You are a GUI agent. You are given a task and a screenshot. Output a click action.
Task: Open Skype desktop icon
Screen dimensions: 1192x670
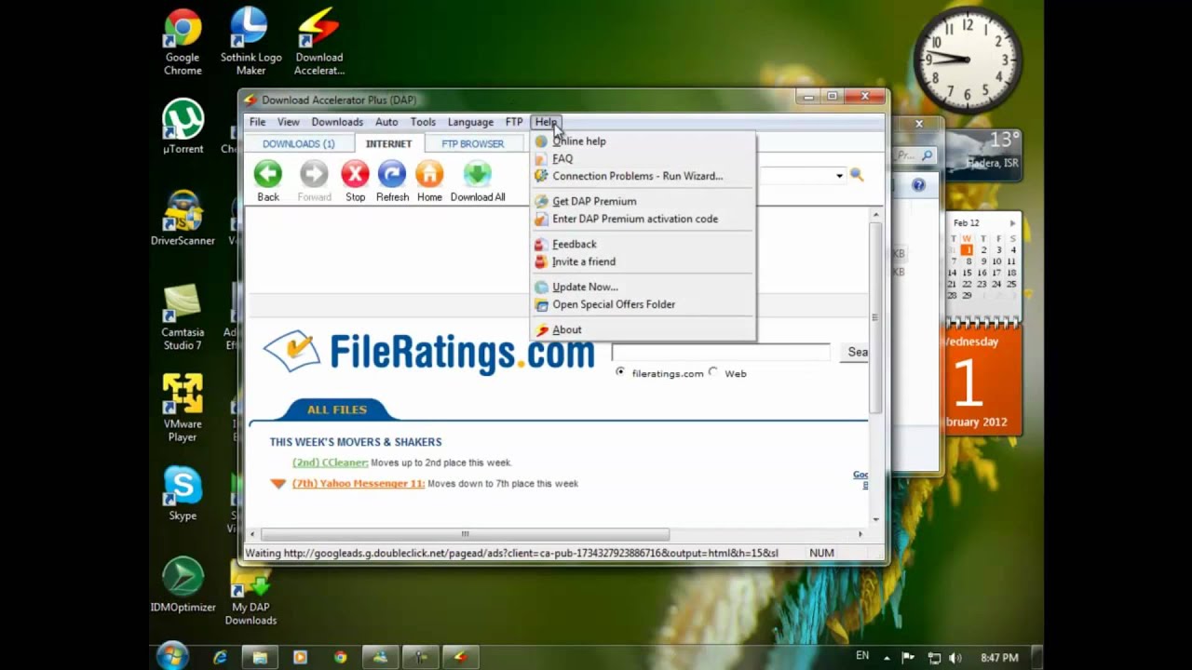point(183,494)
